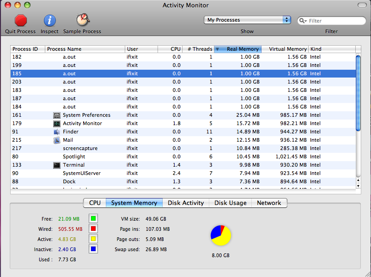Screen dimensions: 371x277
Task: Select the Terminal process icon
Action: pos(57,165)
